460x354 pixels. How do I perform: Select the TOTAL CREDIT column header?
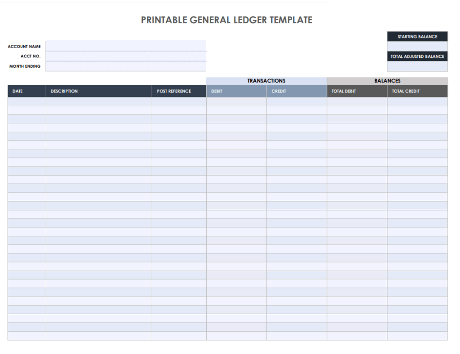coord(417,91)
